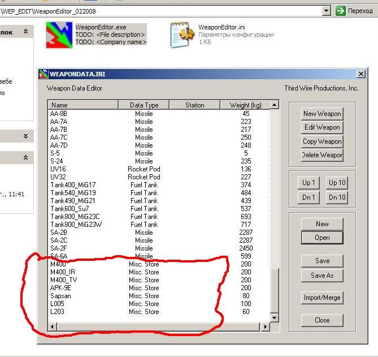Click the green Переход go arrow
The width and height of the screenshot is (378, 357).
coord(340,11)
